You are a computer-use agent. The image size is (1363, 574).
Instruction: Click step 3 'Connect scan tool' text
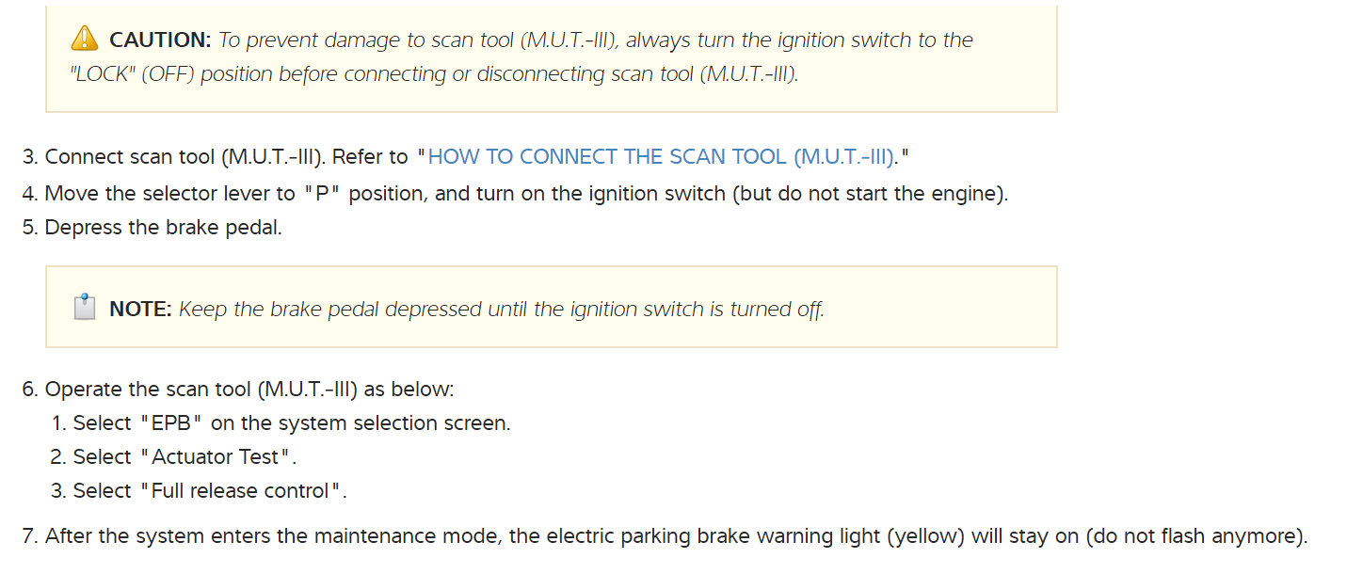(x=226, y=156)
